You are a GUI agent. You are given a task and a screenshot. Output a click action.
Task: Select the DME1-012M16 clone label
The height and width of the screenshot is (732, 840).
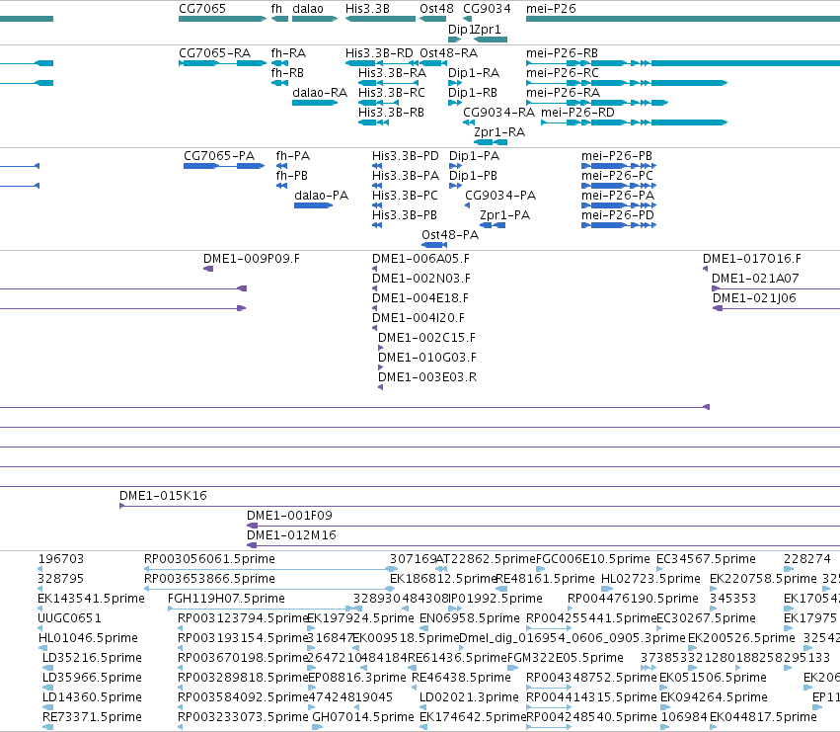click(x=291, y=535)
